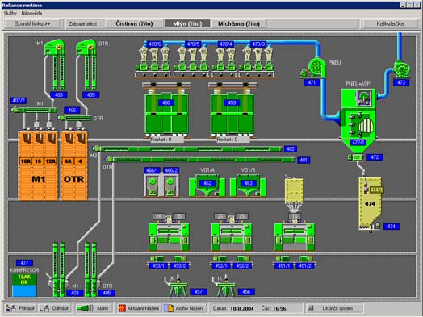Screen dimensions: 423x317
Task: Open the Nápověda menu
Action: pyautogui.click(x=31, y=13)
